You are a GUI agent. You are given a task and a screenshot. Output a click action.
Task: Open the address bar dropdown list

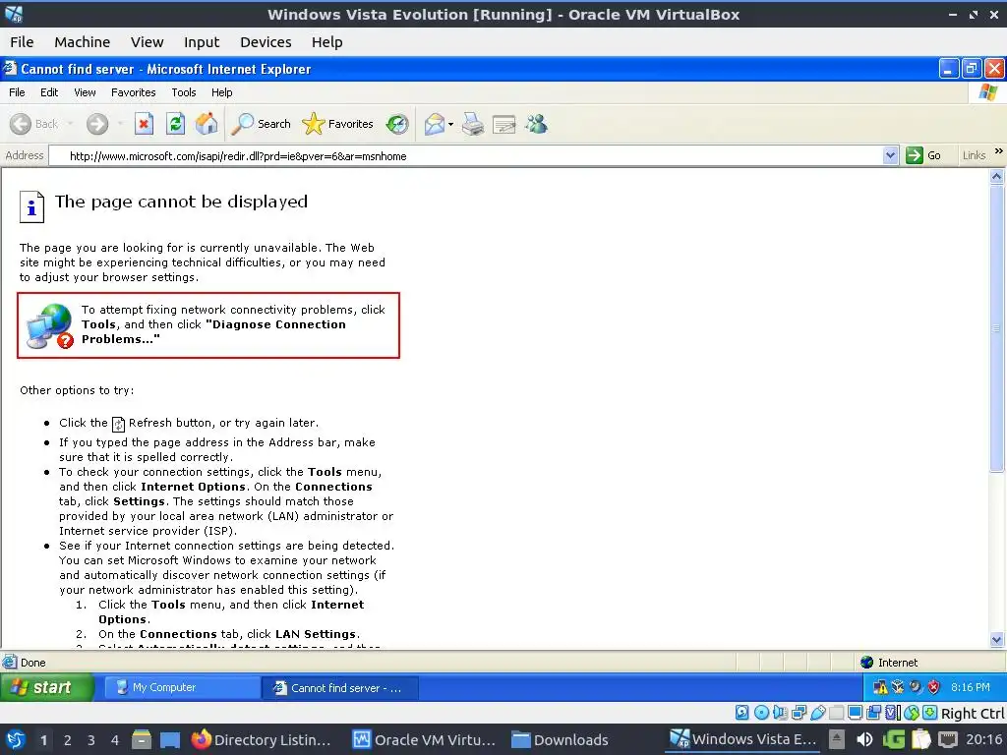[x=890, y=155]
